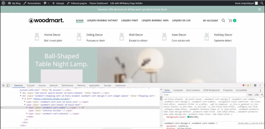Screen dimensions: 265x129
Task: Open MY ACCOUNT page
Action: point(210,21)
